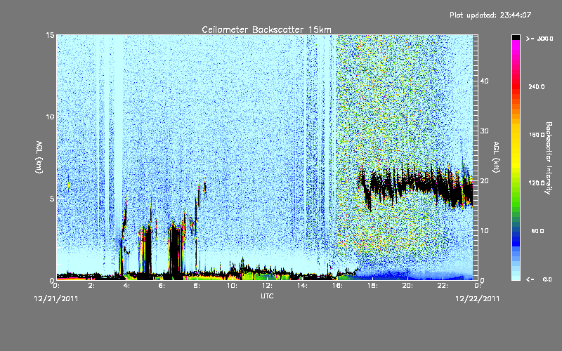This screenshot has height=351, width=562.
Task: Click the '18:' hour tick label
Action: (372, 286)
